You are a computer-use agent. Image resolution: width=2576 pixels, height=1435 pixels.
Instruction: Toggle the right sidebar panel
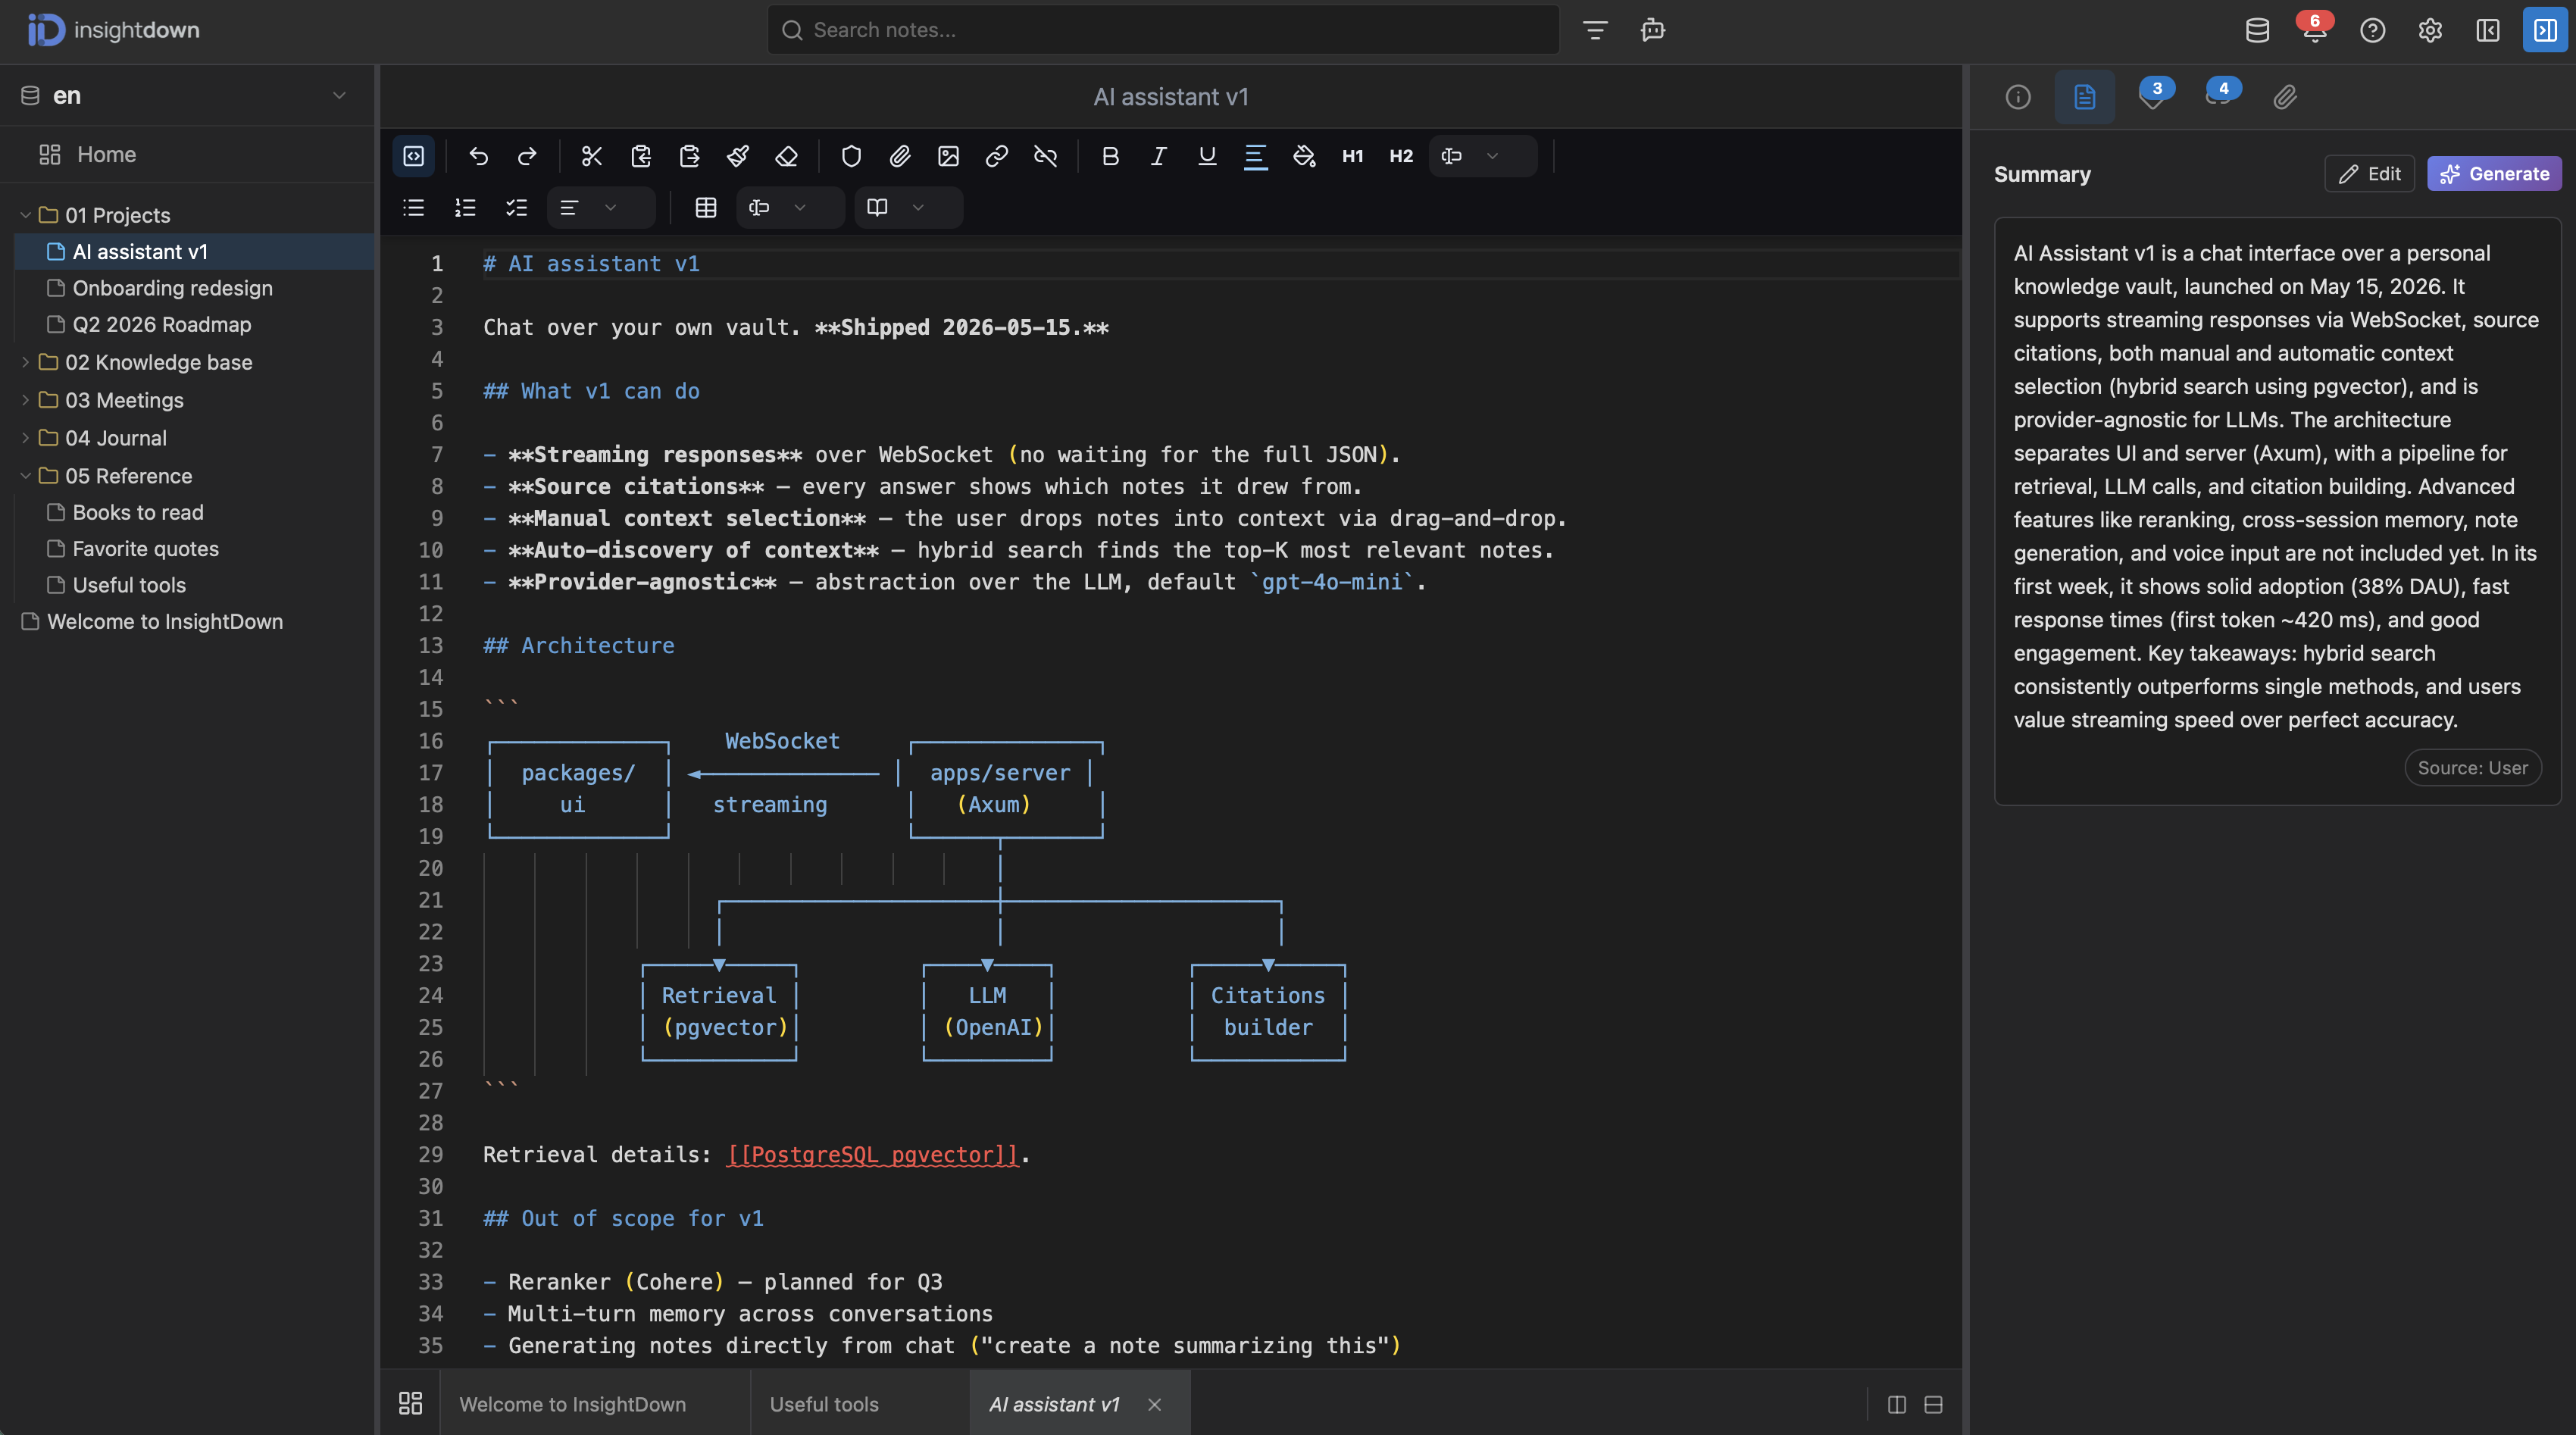(2545, 30)
